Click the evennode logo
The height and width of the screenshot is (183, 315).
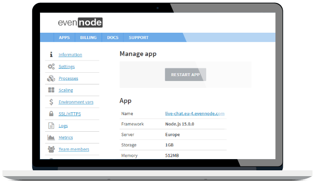click(x=80, y=22)
